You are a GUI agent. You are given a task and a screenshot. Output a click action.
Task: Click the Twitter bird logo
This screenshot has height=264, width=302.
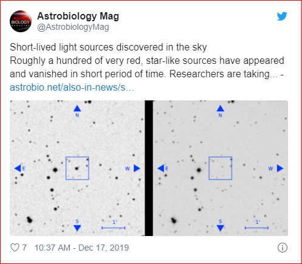pos(282,16)
